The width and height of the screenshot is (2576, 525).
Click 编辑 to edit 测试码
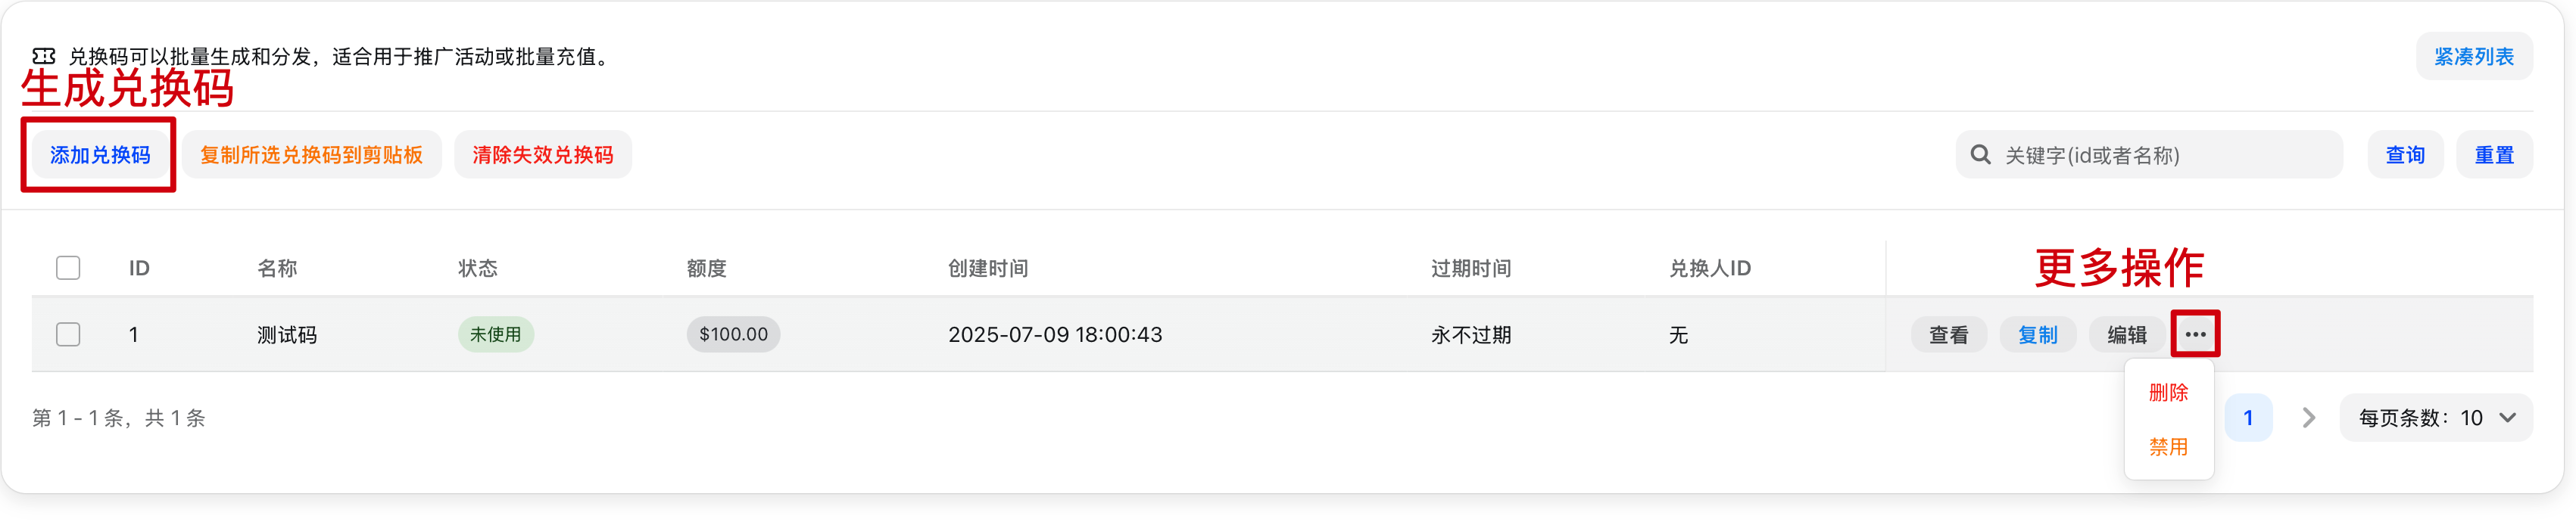2127,334
